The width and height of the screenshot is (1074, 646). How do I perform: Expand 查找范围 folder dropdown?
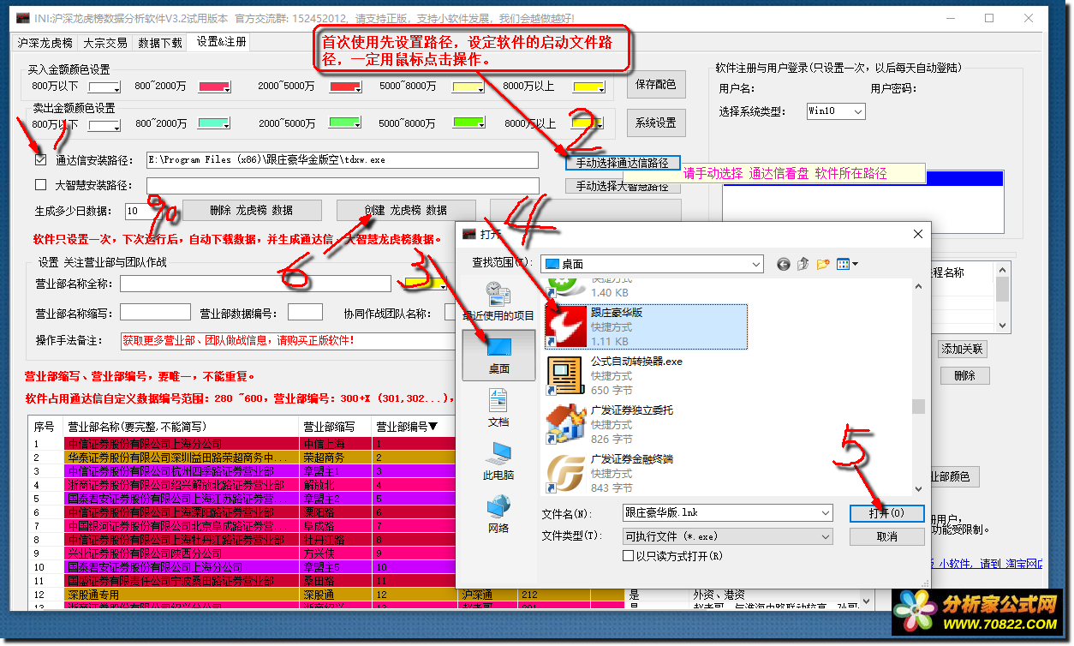coord(755,264)
